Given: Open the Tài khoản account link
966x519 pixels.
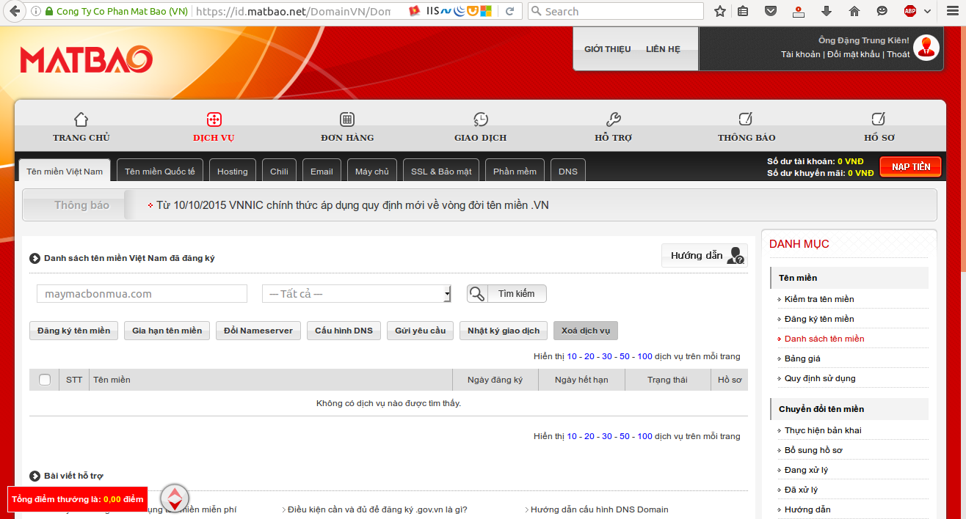Looking at the screenshot, I should tap(801, 54).
